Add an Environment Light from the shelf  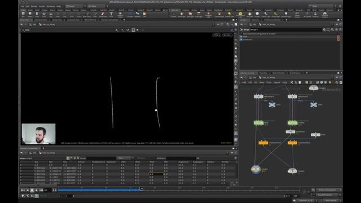pos(240,15)
